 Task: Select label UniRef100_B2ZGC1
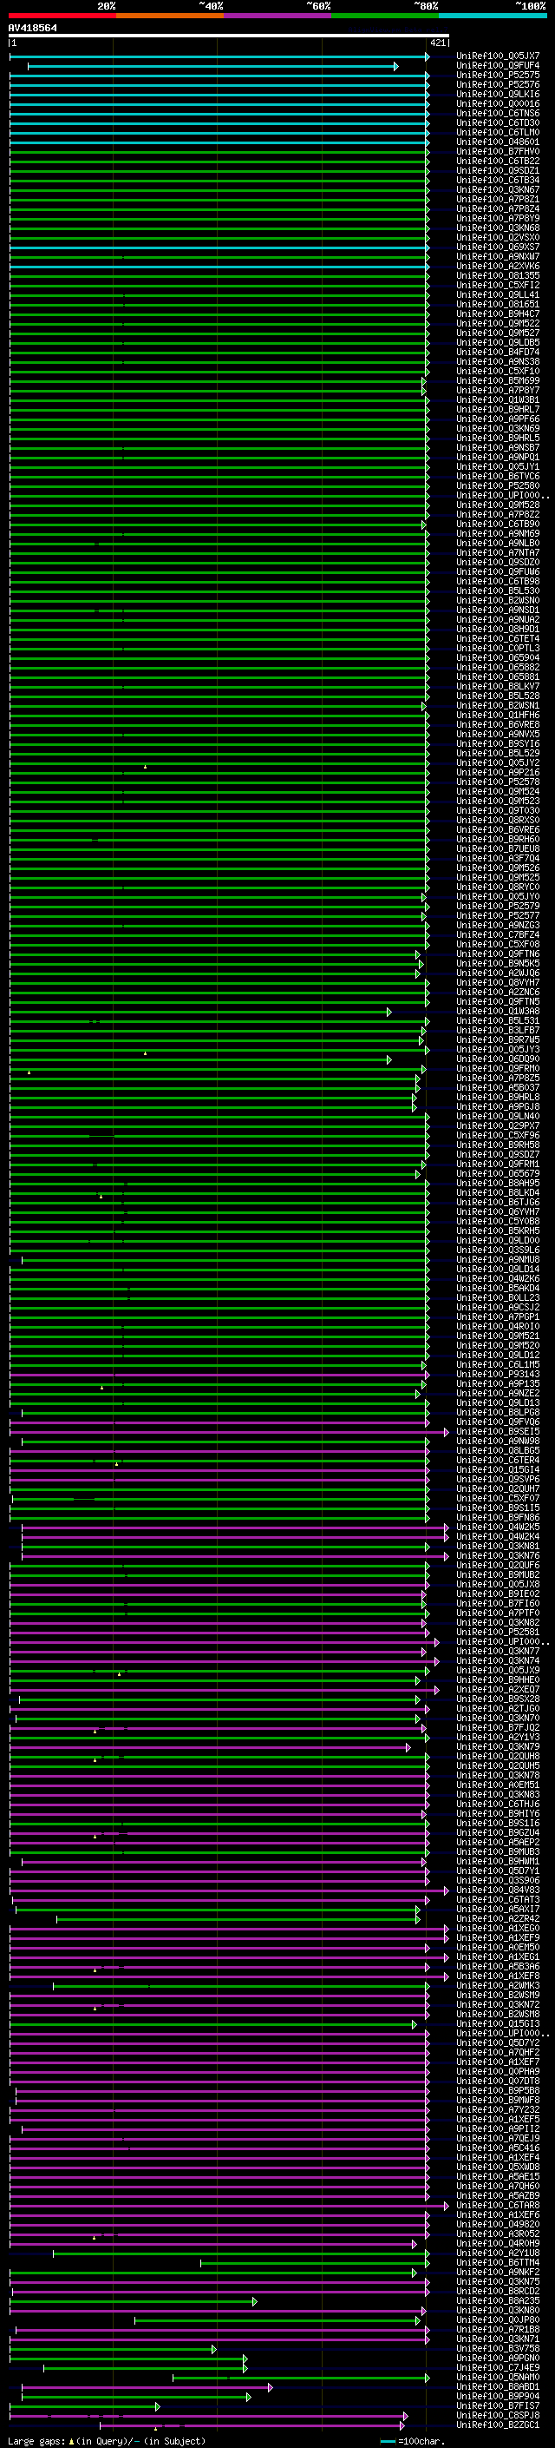(x=498, y=2425)
